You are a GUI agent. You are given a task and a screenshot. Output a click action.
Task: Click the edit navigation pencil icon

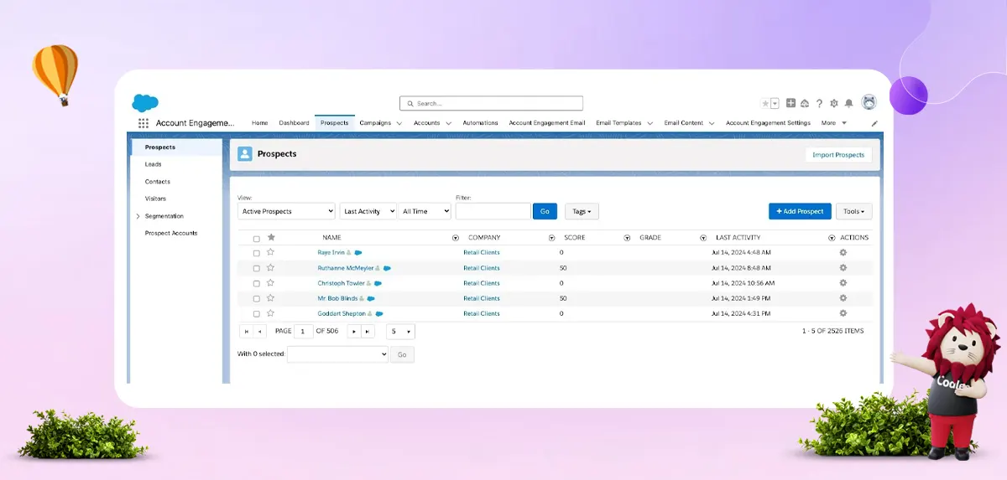pos(874,123)
